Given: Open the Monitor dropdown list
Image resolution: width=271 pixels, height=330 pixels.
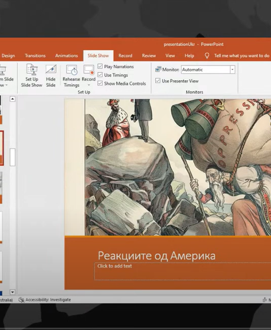Looking at the screenshot, I should pos(232,70).
